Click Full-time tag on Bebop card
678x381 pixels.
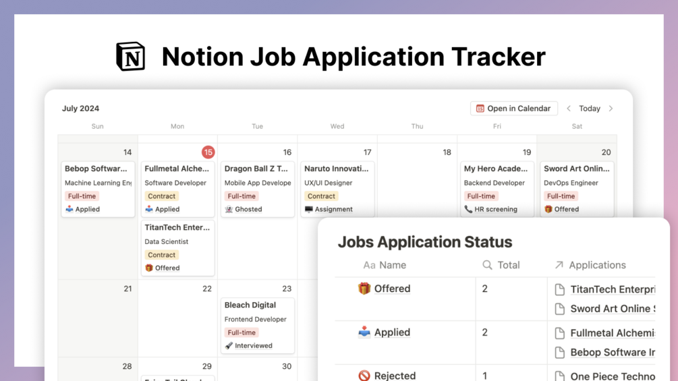click(x=82, y=196)
